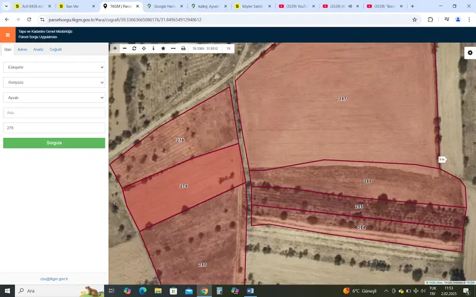The height and width of the screenshot is (297, 476).
Task: Select the distance measure arrows tool
Action: click(173, 49)
